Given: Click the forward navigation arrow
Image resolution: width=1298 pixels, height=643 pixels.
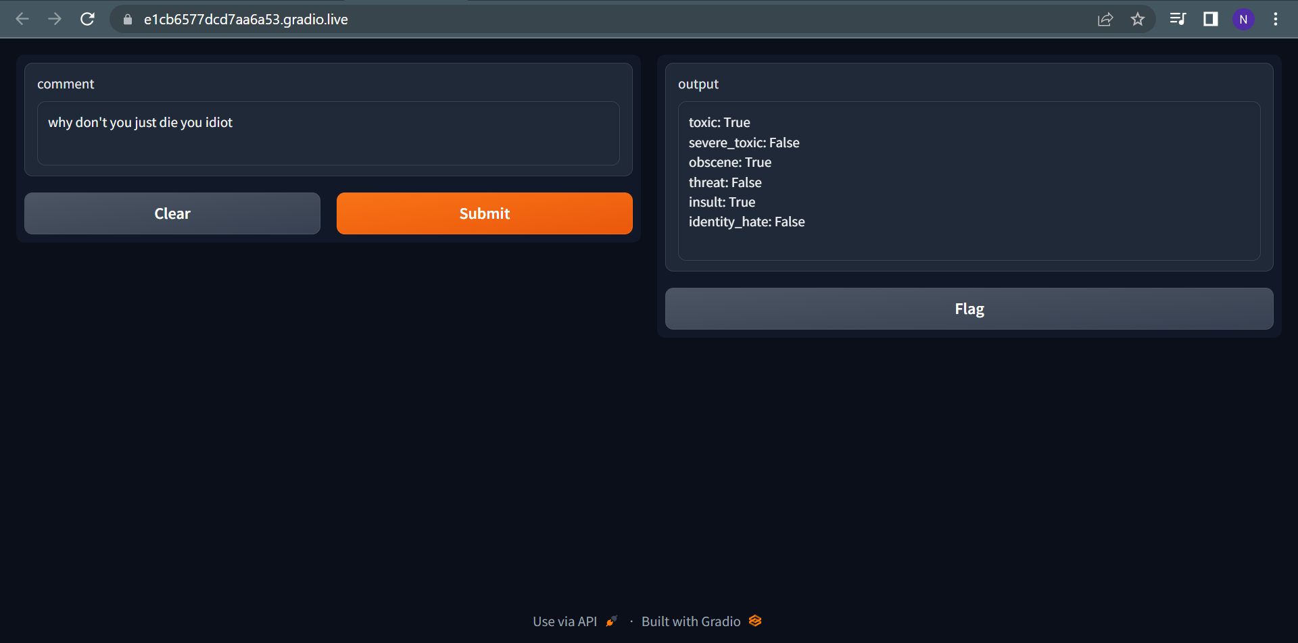Looking at the screenshot, I should coord(55,19).
